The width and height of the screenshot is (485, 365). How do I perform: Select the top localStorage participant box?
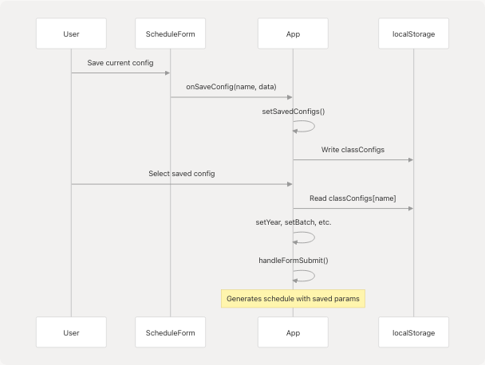point(413,34)
